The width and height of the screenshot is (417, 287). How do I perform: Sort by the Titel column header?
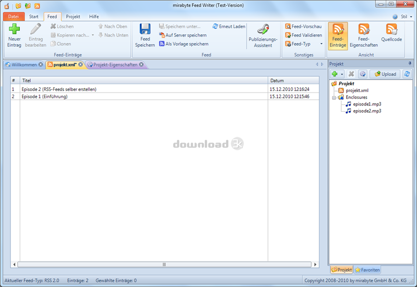pos(144,81)
